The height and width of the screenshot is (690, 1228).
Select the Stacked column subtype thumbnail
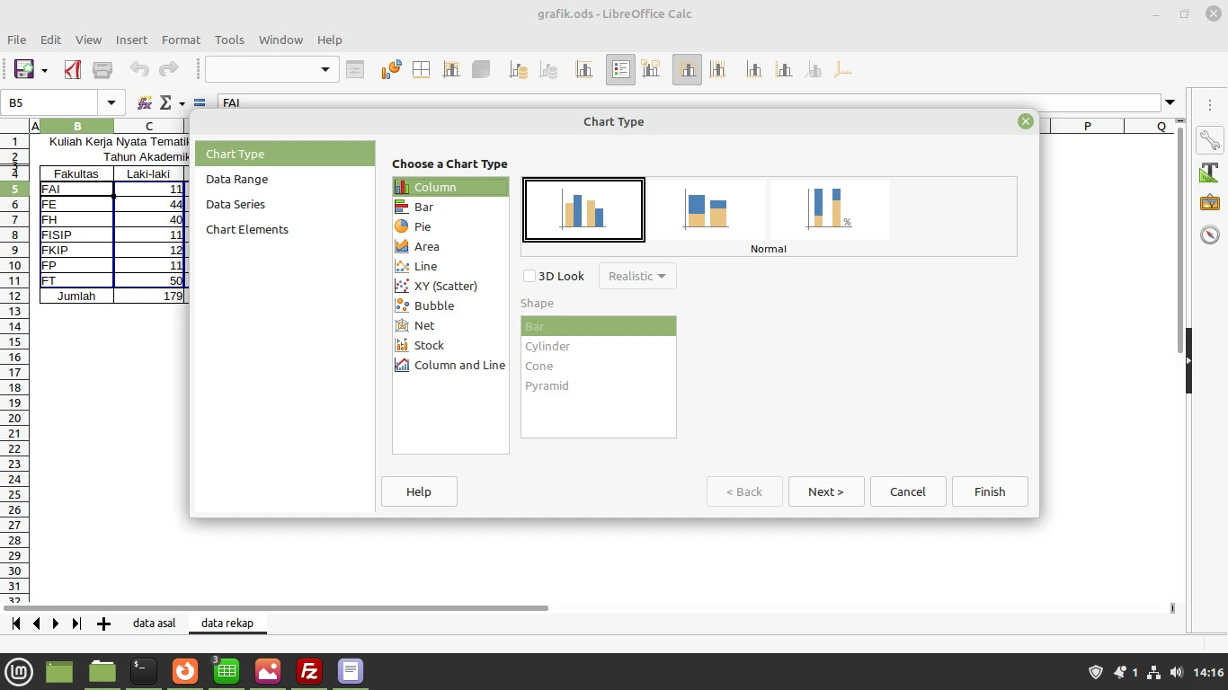pyautogui.click(x=707, y=209)
